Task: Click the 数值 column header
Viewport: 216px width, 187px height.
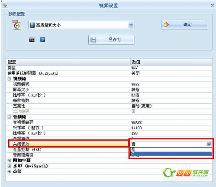Action: coord(171,62)
